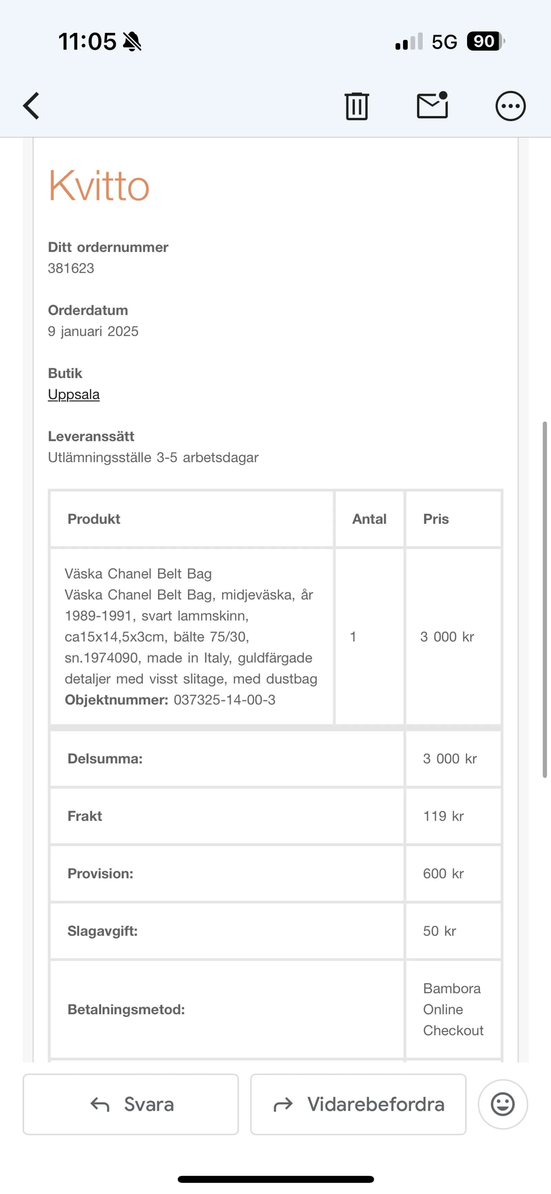
Task: Tap the reply arrow icon beside Svara
Action: point(100,1105)
